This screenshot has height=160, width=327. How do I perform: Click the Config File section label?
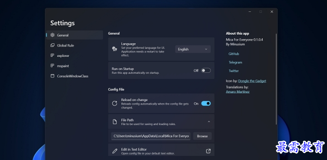116,89
